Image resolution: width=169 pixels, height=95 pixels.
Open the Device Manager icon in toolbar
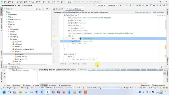coord(157,5)
